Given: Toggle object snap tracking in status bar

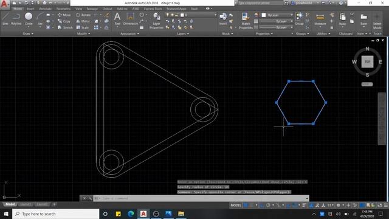Looking at the screenshot, I should click(288, 205).
